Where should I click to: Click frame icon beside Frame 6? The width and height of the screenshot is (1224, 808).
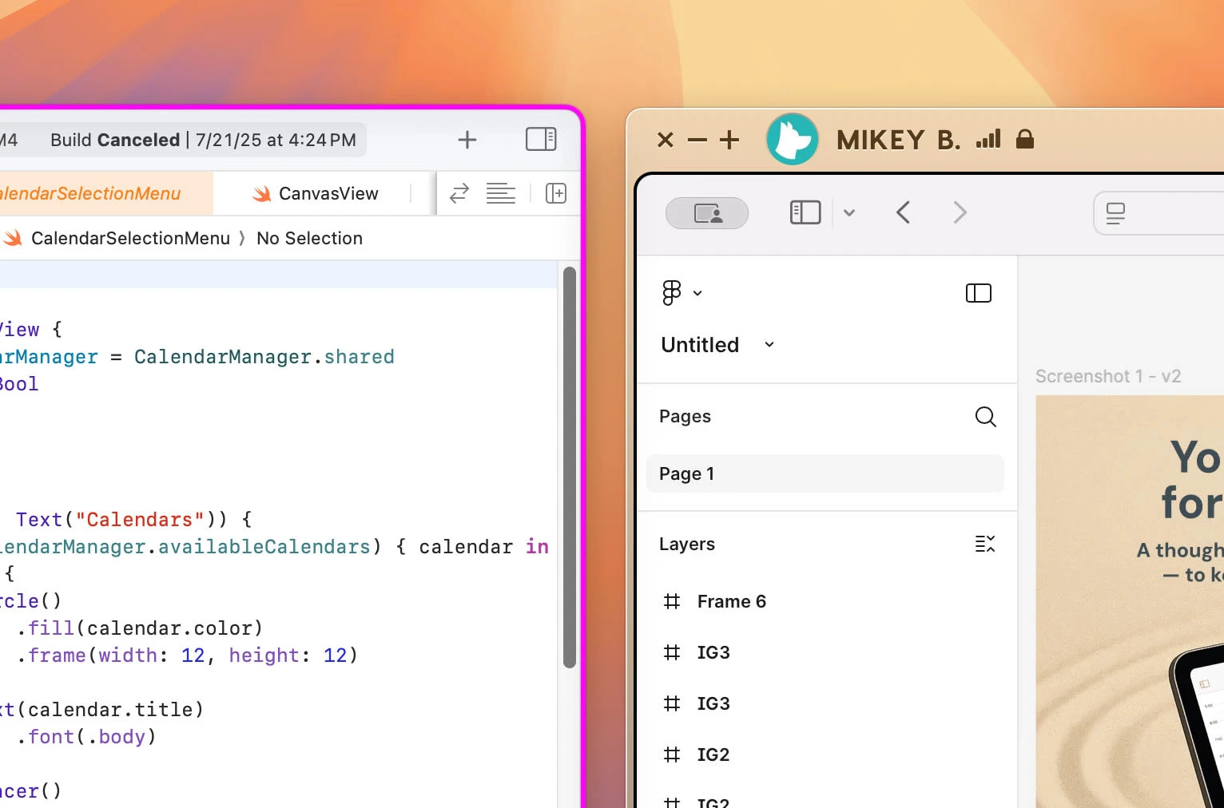click(x=672, y=601)
